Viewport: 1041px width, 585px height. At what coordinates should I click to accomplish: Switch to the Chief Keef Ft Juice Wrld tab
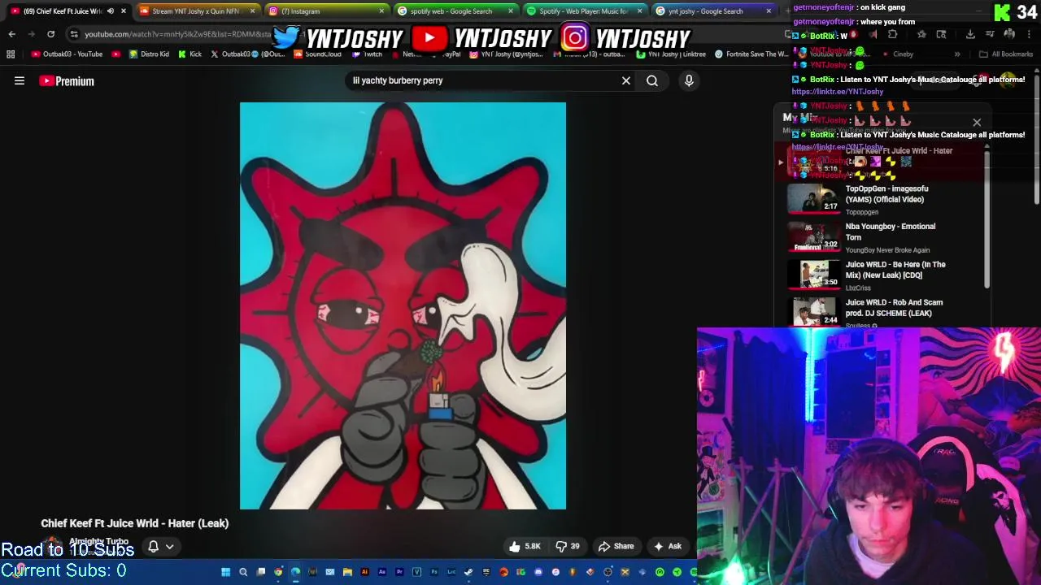pyautogui.click(x=68, y=11)
